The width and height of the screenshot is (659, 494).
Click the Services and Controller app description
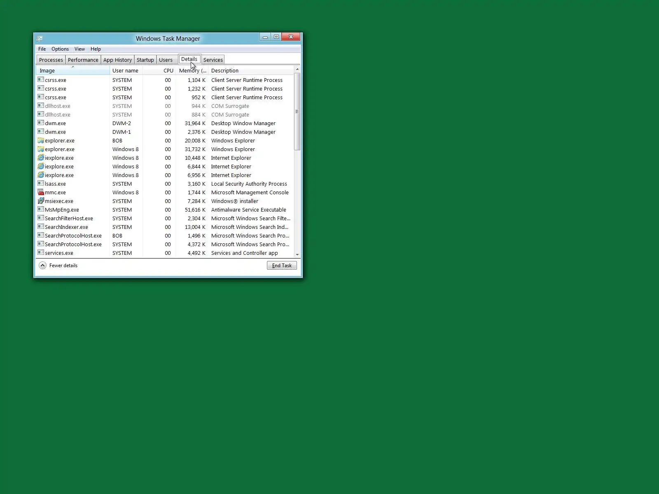[x=245, y=253]
